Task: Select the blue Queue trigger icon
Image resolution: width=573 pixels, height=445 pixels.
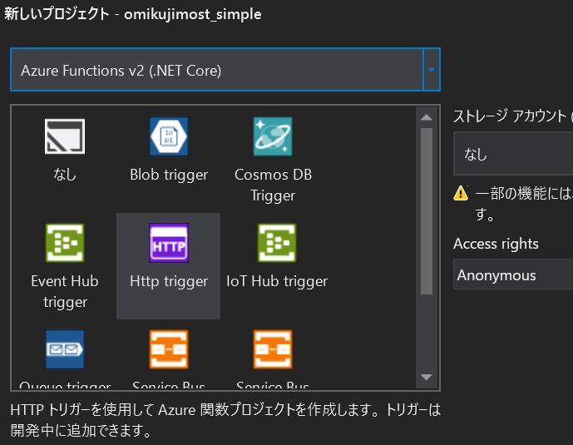Action: [x=65, y=349]
